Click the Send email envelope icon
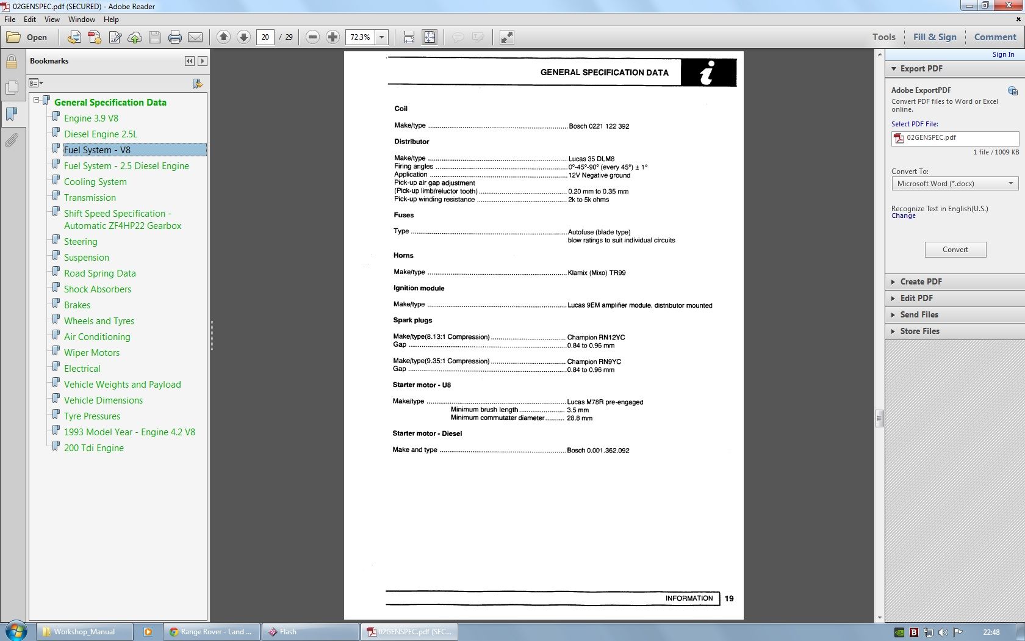Screen dimensions: 1025x641 coord(195,37)
